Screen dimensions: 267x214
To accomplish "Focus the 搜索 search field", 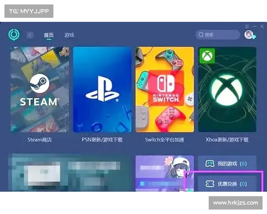I will pyautogui.click(x=218, y=35).
